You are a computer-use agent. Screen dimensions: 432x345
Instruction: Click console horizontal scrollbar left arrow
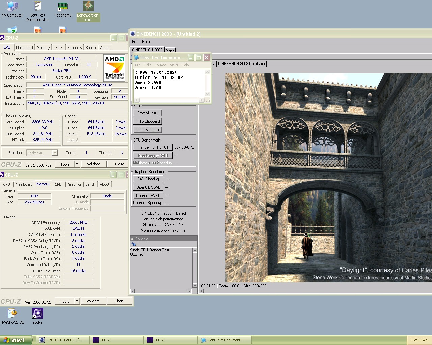click(x=132, y=291)
